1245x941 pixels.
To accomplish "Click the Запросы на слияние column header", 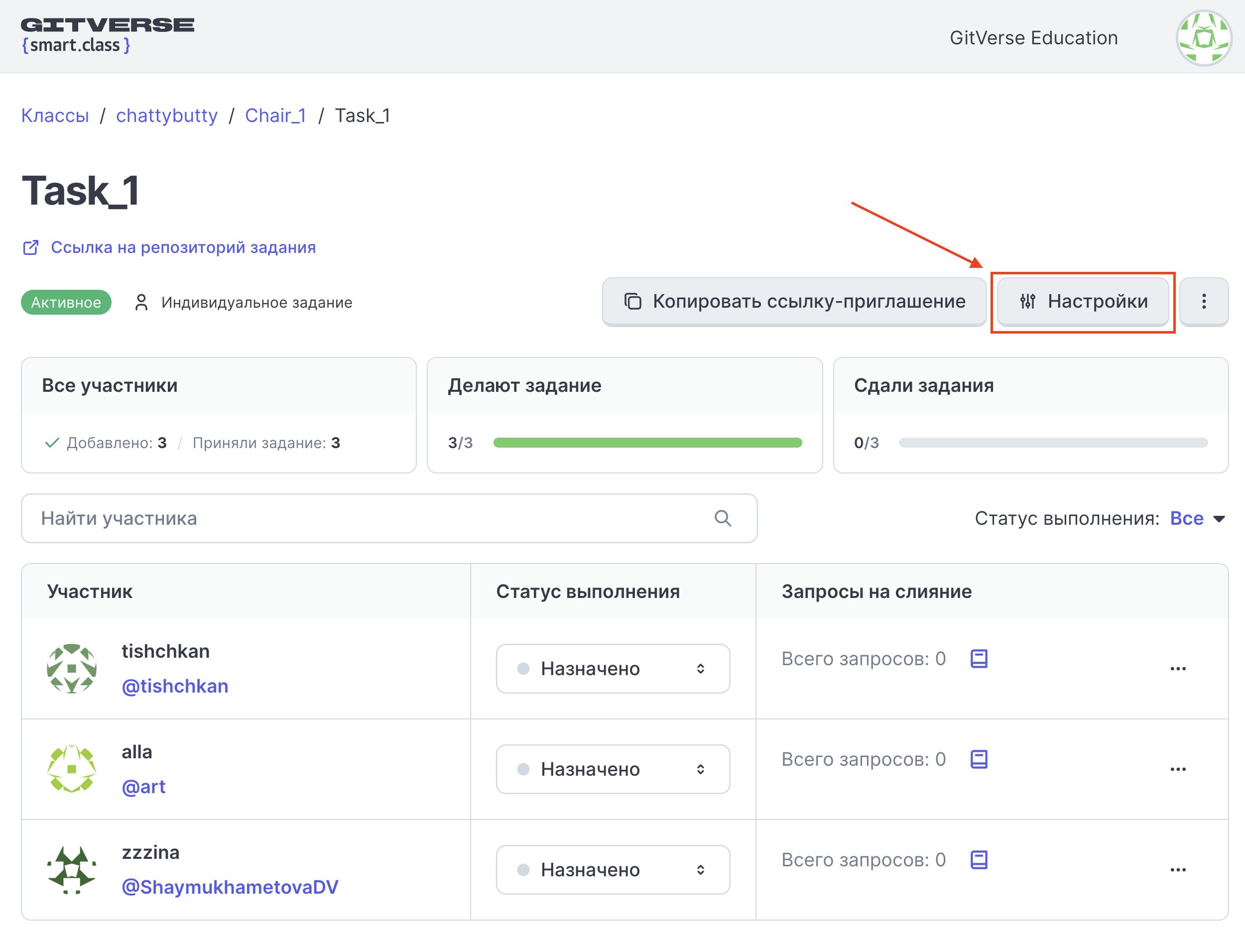I will point(876,591).
